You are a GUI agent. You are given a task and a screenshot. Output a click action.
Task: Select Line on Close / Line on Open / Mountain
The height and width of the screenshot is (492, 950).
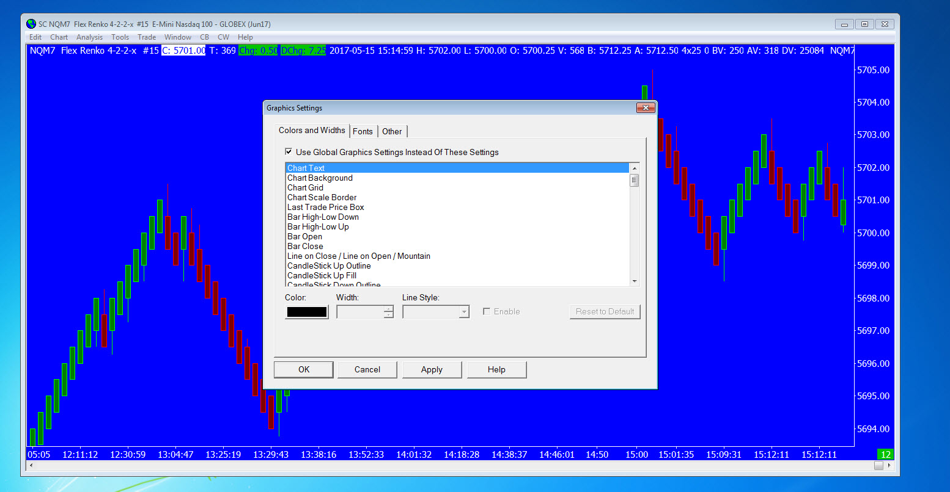tap(457, 256)
